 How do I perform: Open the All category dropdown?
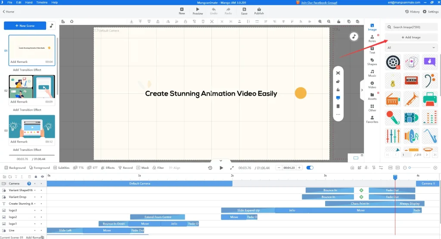pos(411,48)
